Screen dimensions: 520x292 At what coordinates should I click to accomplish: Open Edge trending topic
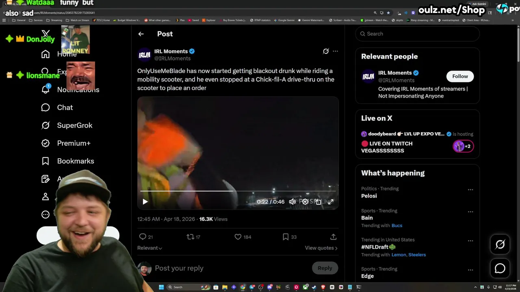pos(367,276)
